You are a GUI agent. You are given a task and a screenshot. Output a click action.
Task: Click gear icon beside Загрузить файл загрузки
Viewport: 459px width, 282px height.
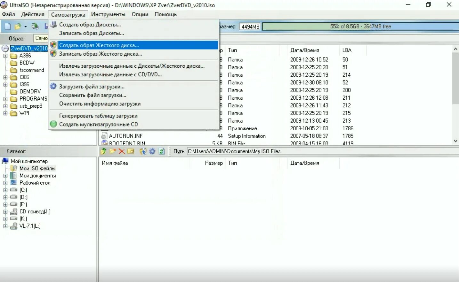tap(53, 86)
